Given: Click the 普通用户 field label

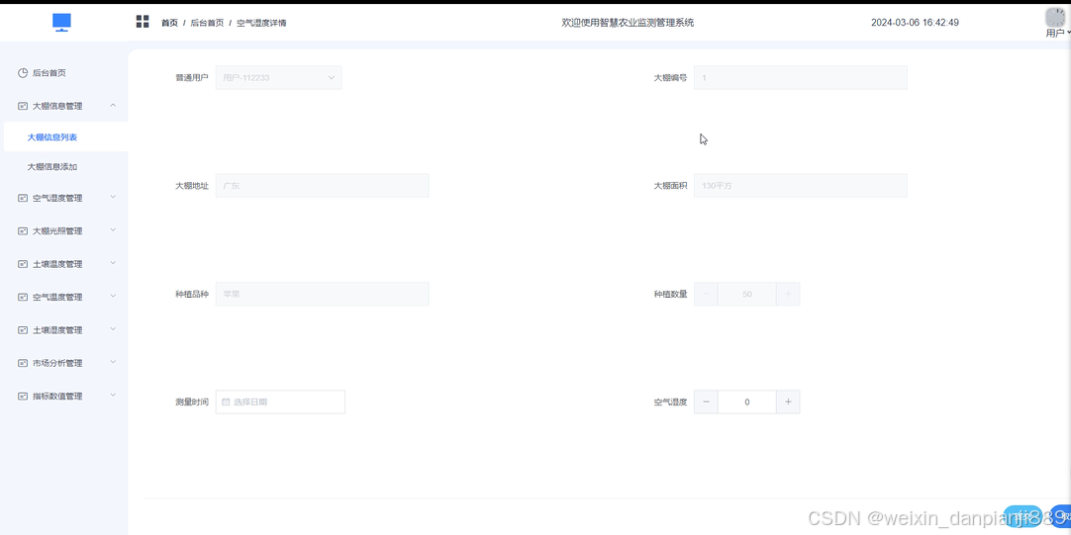Looking at the screenshot, I should click(192, 78).
